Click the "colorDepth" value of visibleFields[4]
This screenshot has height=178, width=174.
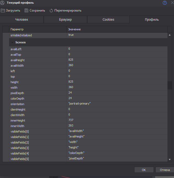click(76, 153)
